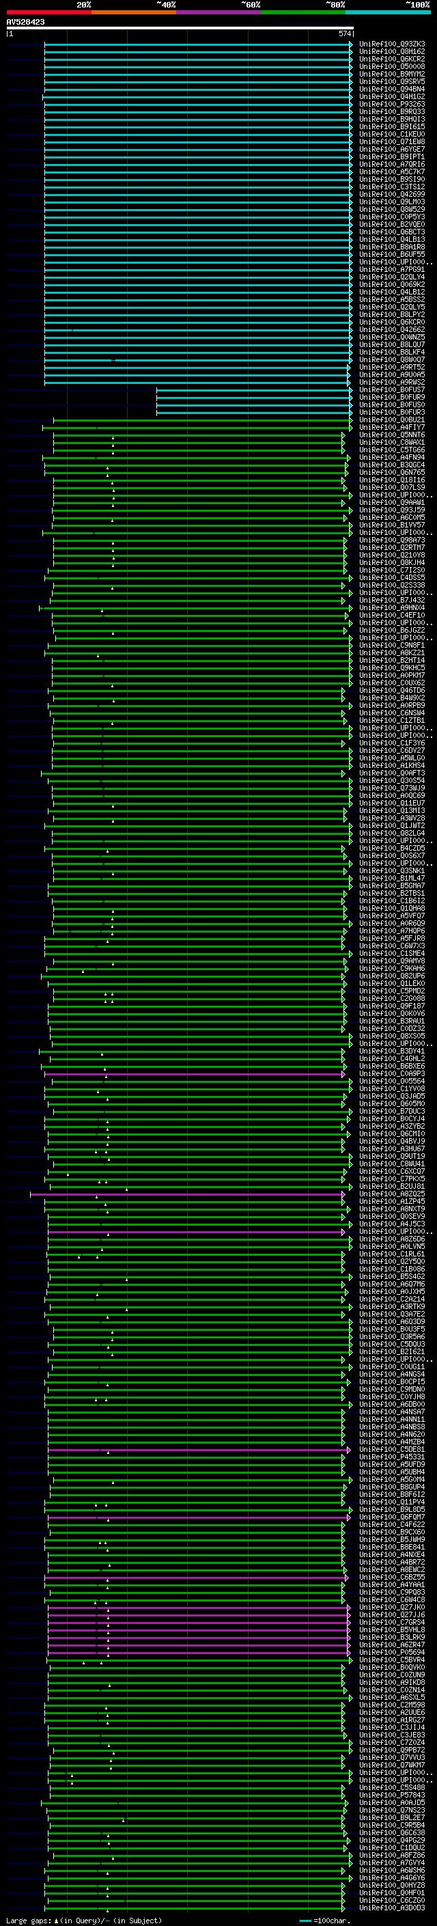Select the UniRef100_C6BZ55 label
Image resolution: width=437 pixels, height=1926 pixels.
[x=392, y=1578]
